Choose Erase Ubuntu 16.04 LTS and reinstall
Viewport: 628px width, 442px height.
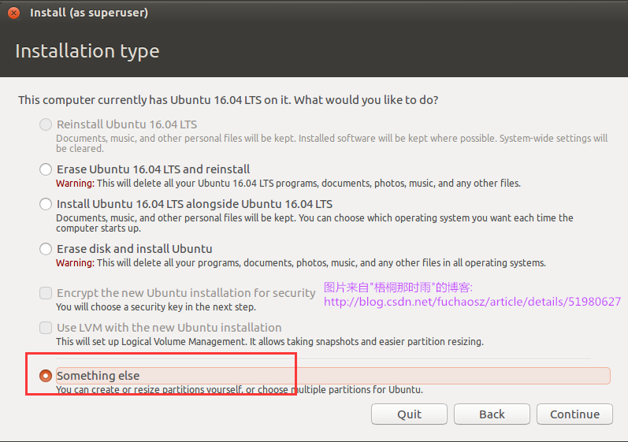pos(46,169)
